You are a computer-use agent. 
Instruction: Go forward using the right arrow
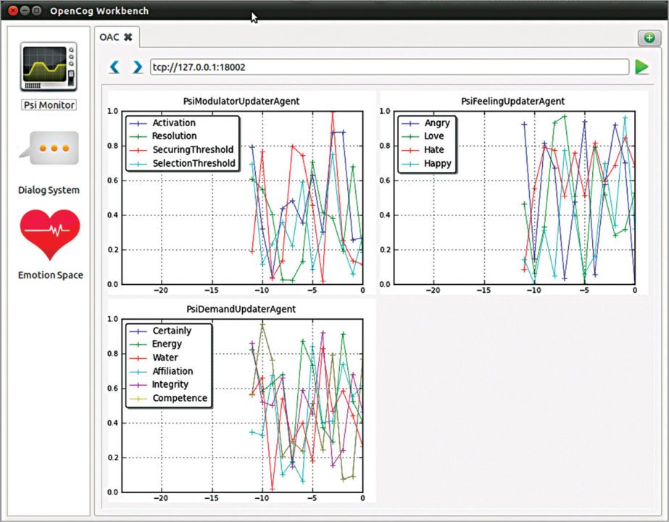[x=137, y=67]
